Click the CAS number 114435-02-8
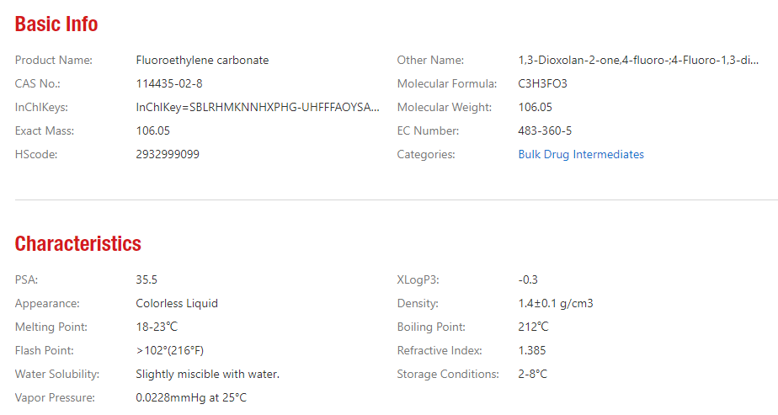Viewport: 778px width, 415px height. 169,83
